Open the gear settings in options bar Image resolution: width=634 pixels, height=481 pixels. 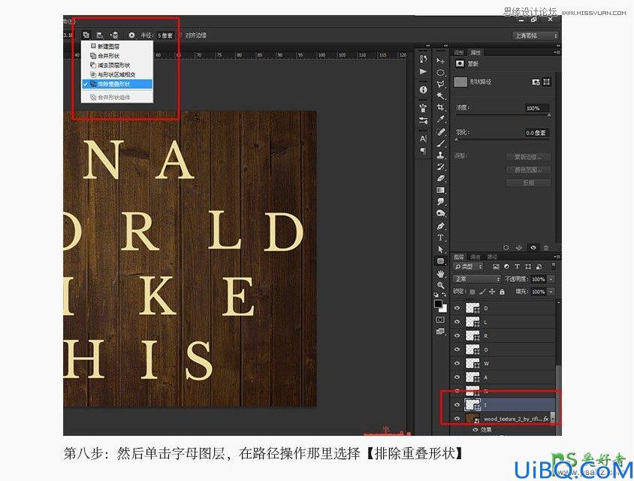[x=131, y=35]
